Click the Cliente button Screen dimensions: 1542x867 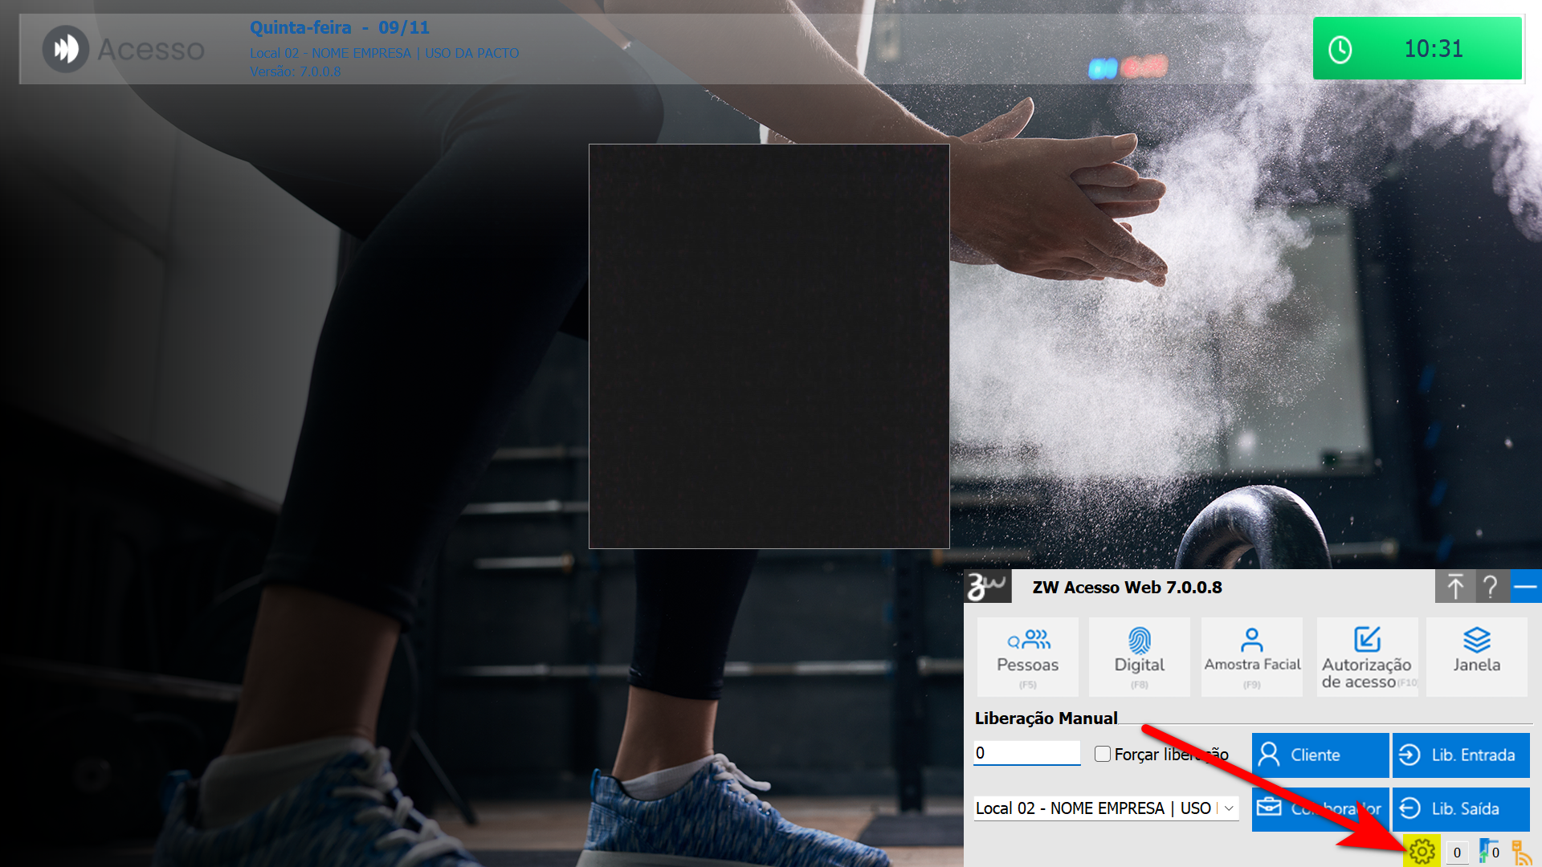(1320, 755)
